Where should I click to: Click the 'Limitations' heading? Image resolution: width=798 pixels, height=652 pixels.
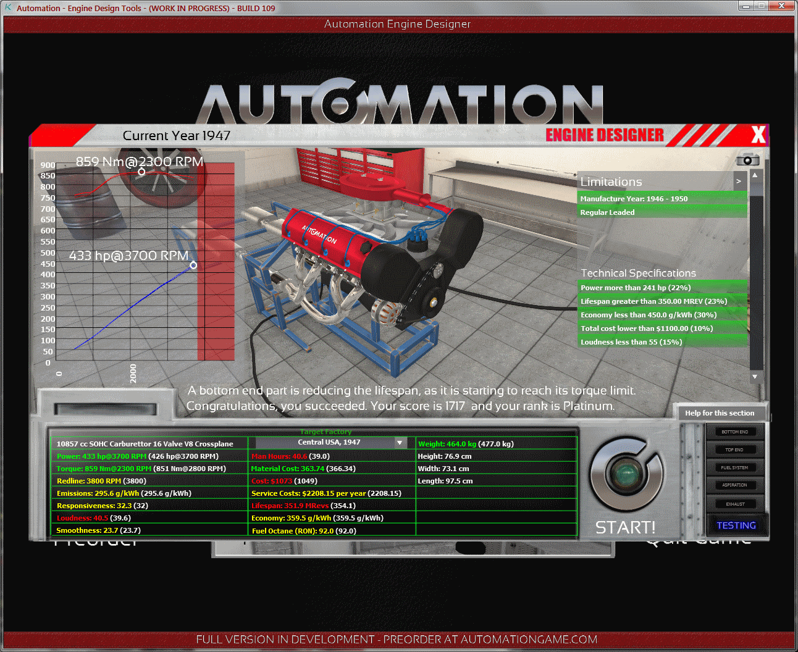(611, 182)
